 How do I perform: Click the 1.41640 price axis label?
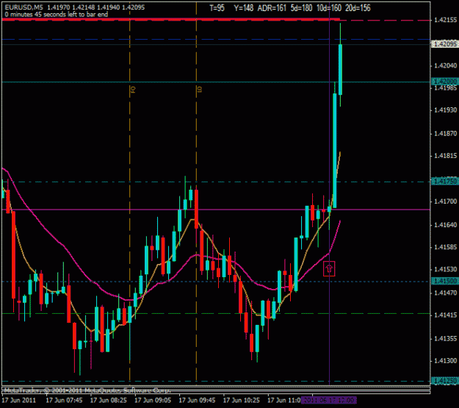(445, 225)
